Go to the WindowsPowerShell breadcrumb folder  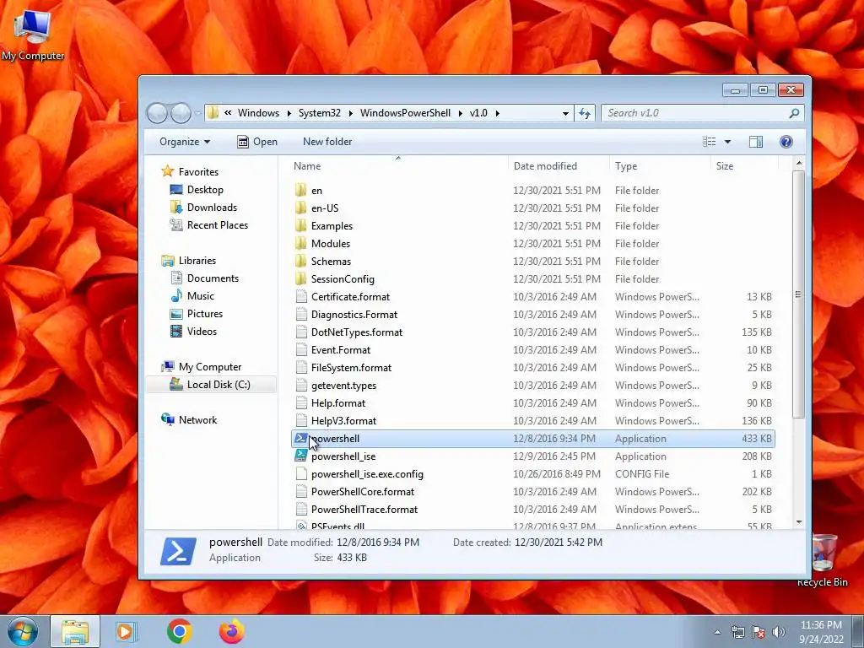[x=405, y=113]
